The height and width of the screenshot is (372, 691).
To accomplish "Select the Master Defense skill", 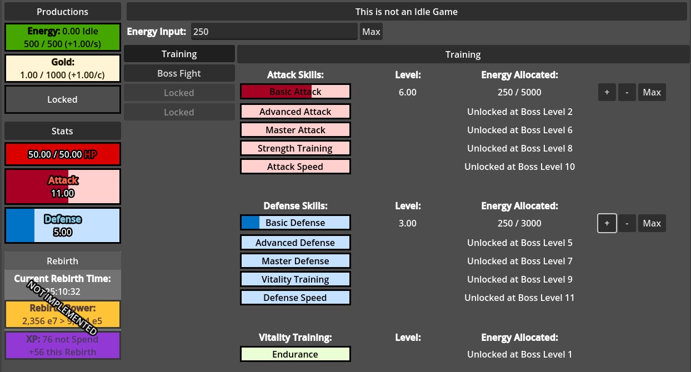I will click(295, 260).
